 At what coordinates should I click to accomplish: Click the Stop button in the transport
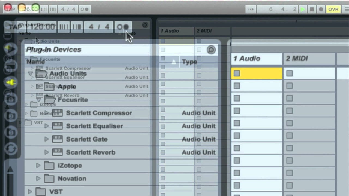click(312, 9)
